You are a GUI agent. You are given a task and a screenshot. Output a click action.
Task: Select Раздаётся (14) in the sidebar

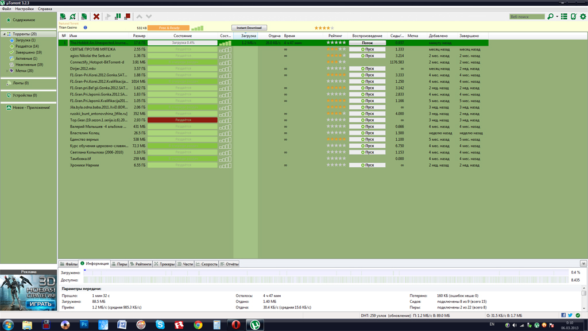pos(27,47)
